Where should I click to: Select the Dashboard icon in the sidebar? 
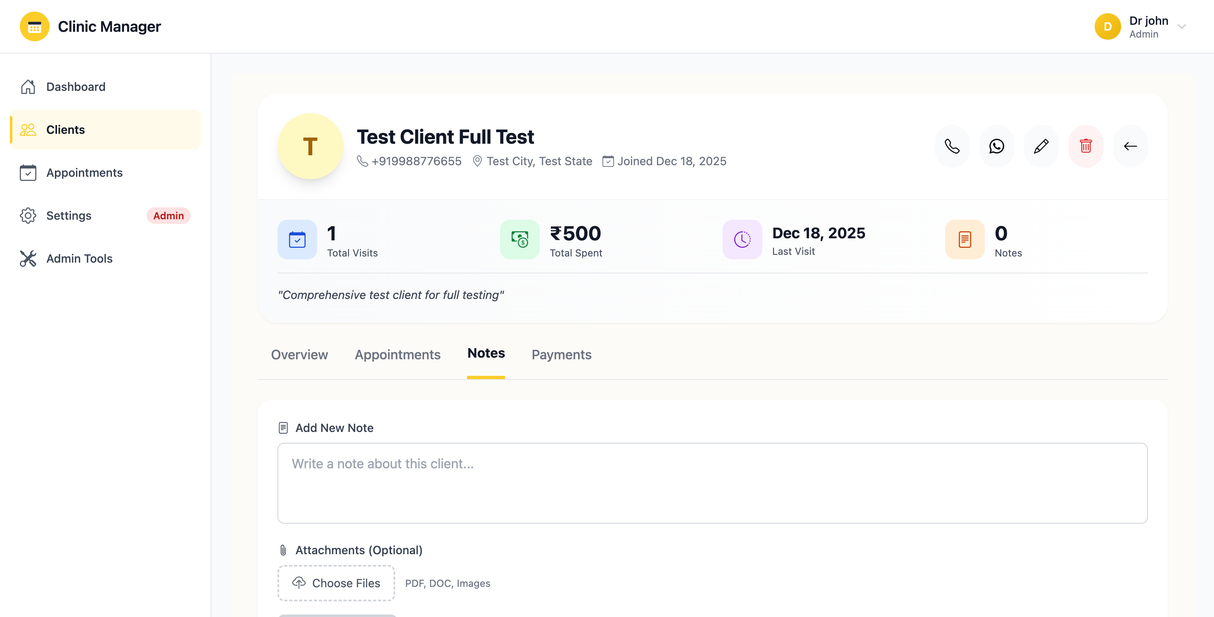click(x=28, y=86)
